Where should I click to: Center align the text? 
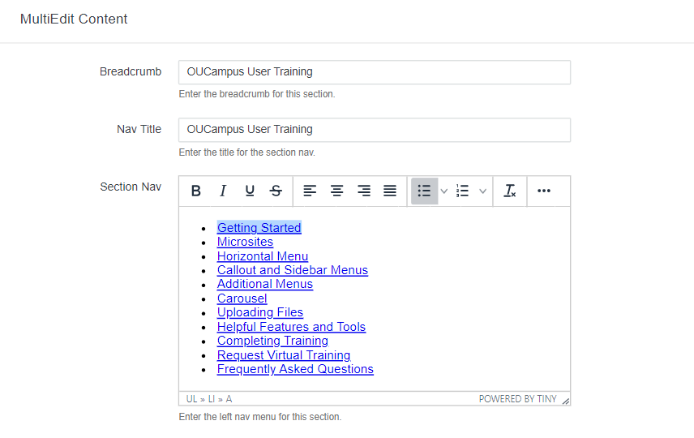tap(336, 191)
